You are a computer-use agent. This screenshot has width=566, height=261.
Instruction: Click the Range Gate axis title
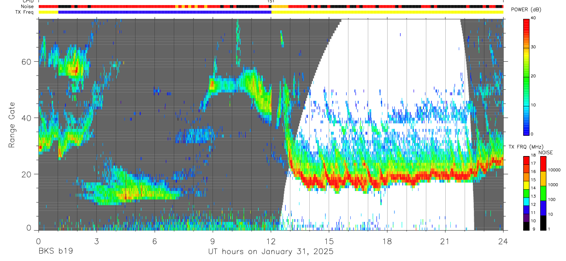coord(13,125)
